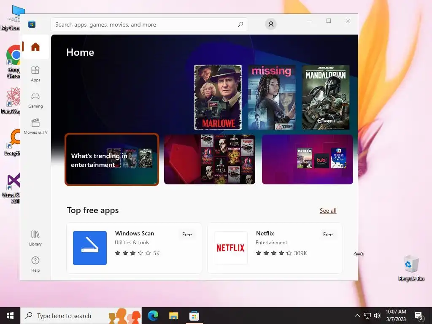
Task: Launch Microsoft Edge from taskbar
Action: [153, 316]
